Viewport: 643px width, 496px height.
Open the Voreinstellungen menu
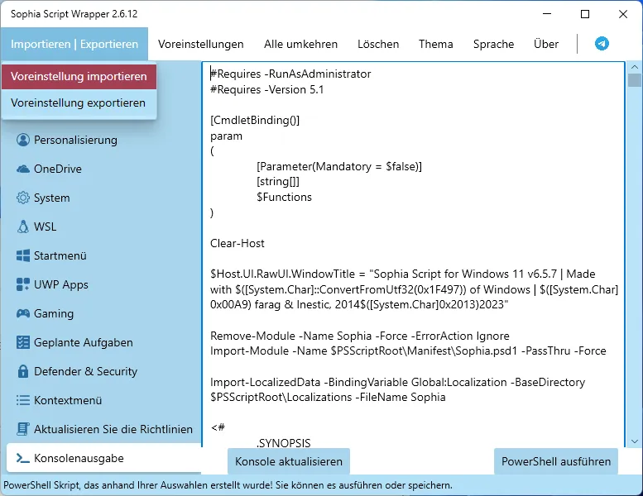tap(201, 44)
